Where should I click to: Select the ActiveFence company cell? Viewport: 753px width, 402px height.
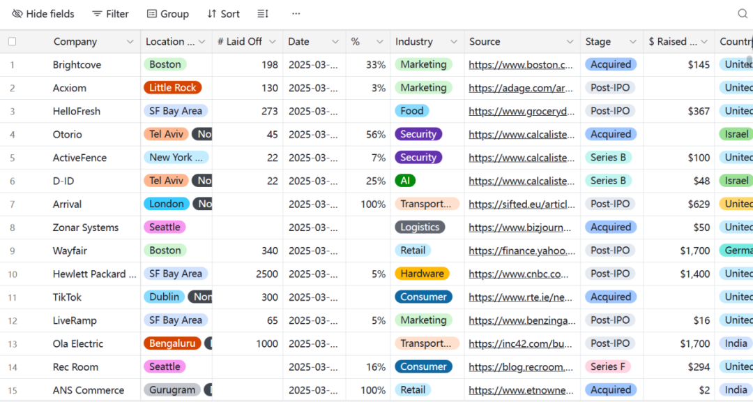point(79,158)
